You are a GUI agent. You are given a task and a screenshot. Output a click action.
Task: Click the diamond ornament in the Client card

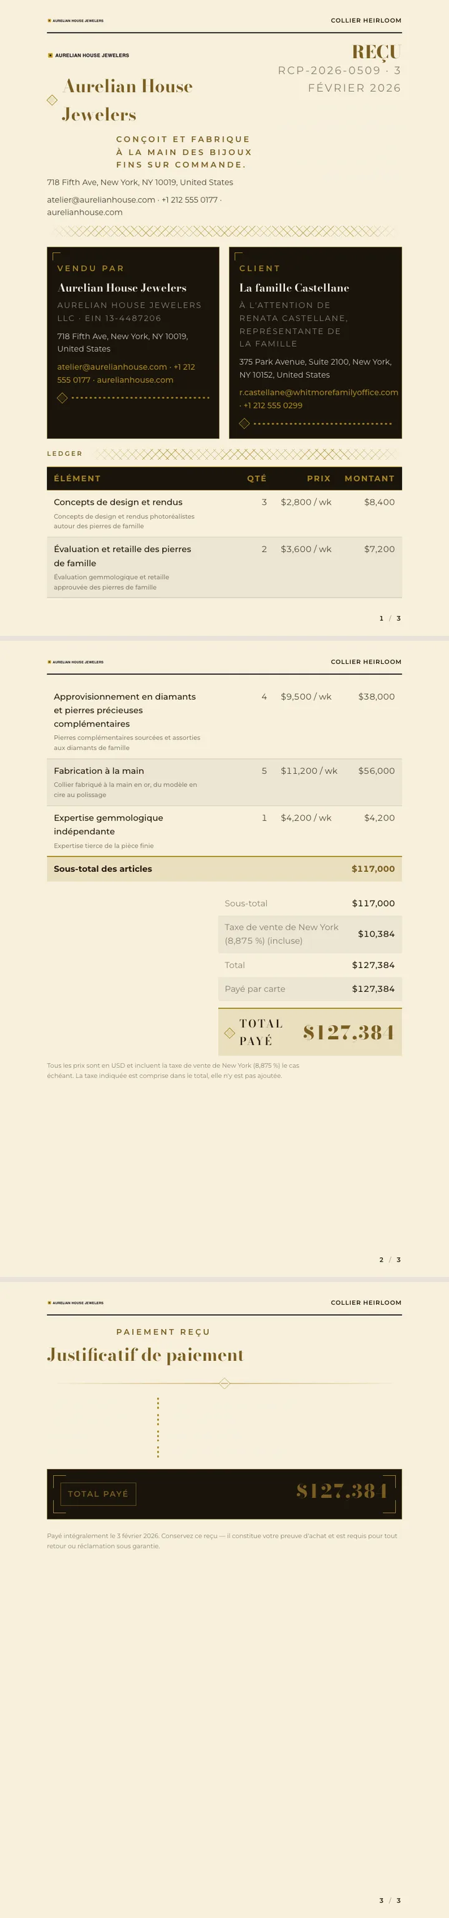coord(244,423)
